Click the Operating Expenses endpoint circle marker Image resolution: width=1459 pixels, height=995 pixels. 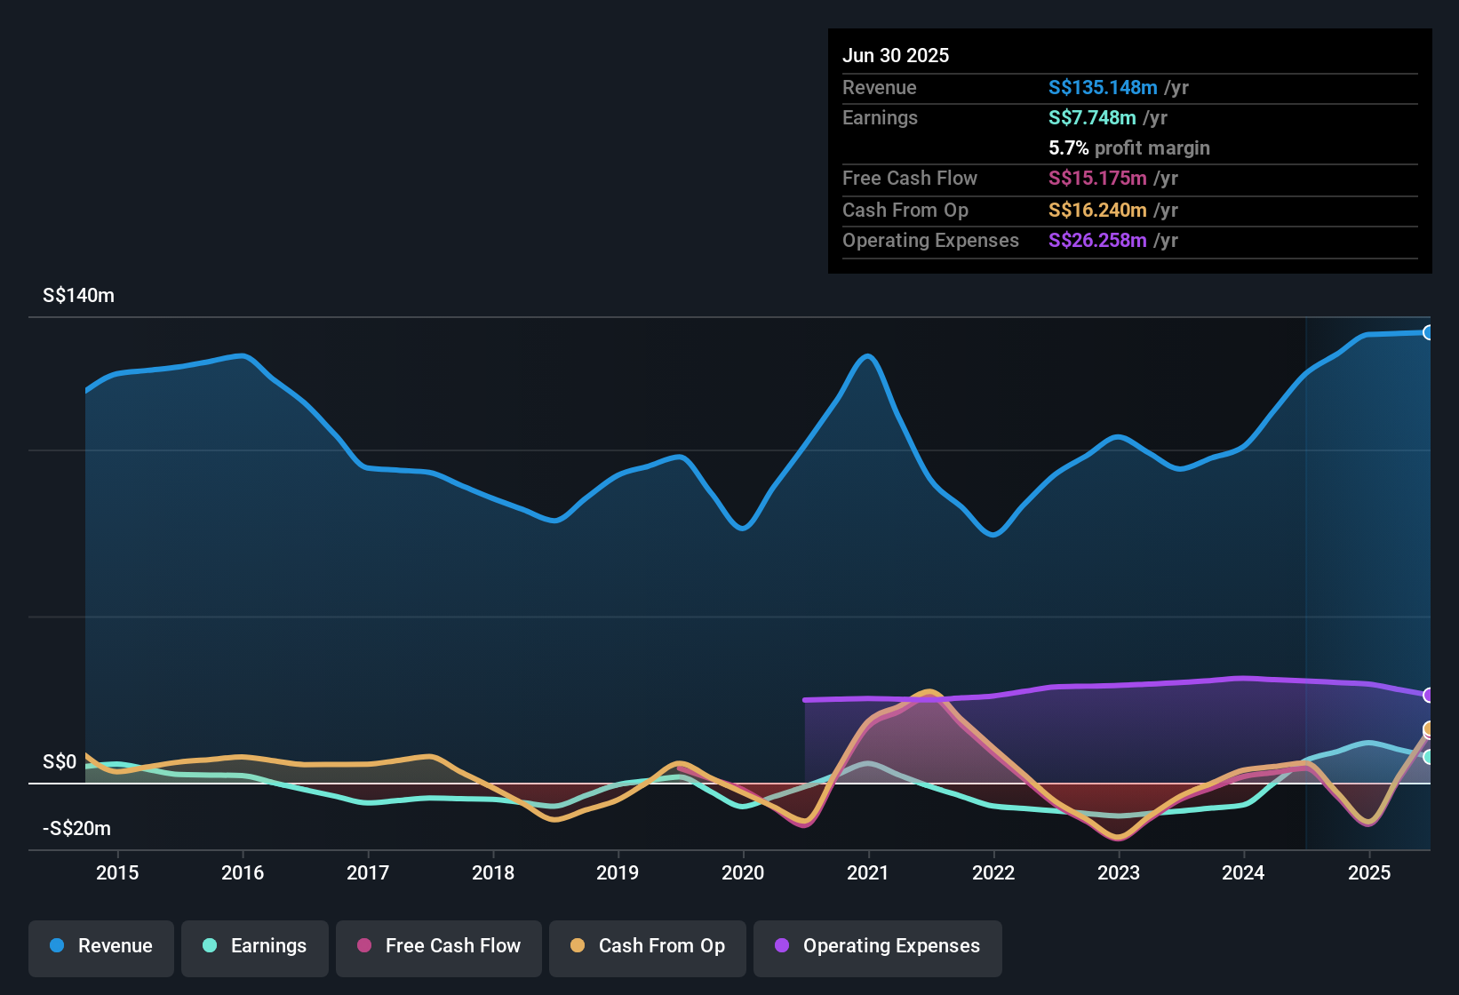point(1431,696)
